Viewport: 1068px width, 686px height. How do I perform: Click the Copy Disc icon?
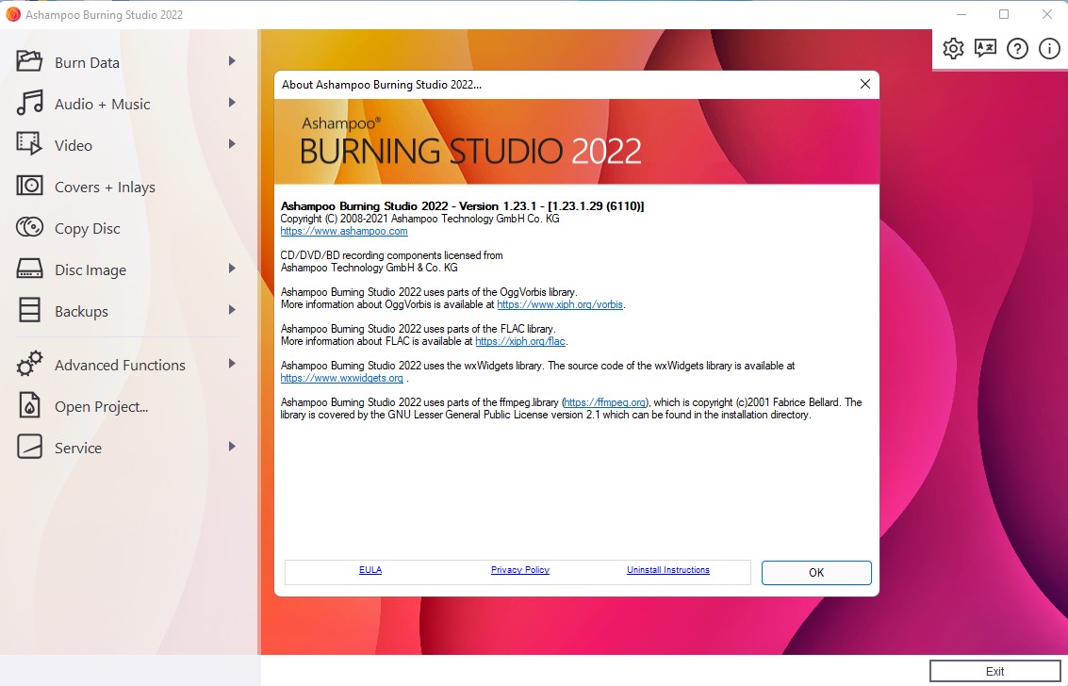pyautogui.click(x=29, y=226)
